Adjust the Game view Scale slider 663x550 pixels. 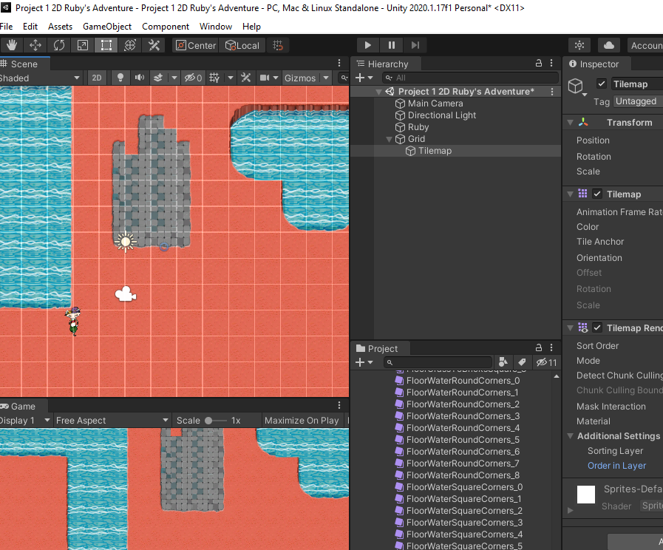click(216, 420)
